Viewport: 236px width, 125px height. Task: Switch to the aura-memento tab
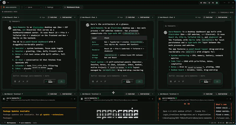coord(11,7)
